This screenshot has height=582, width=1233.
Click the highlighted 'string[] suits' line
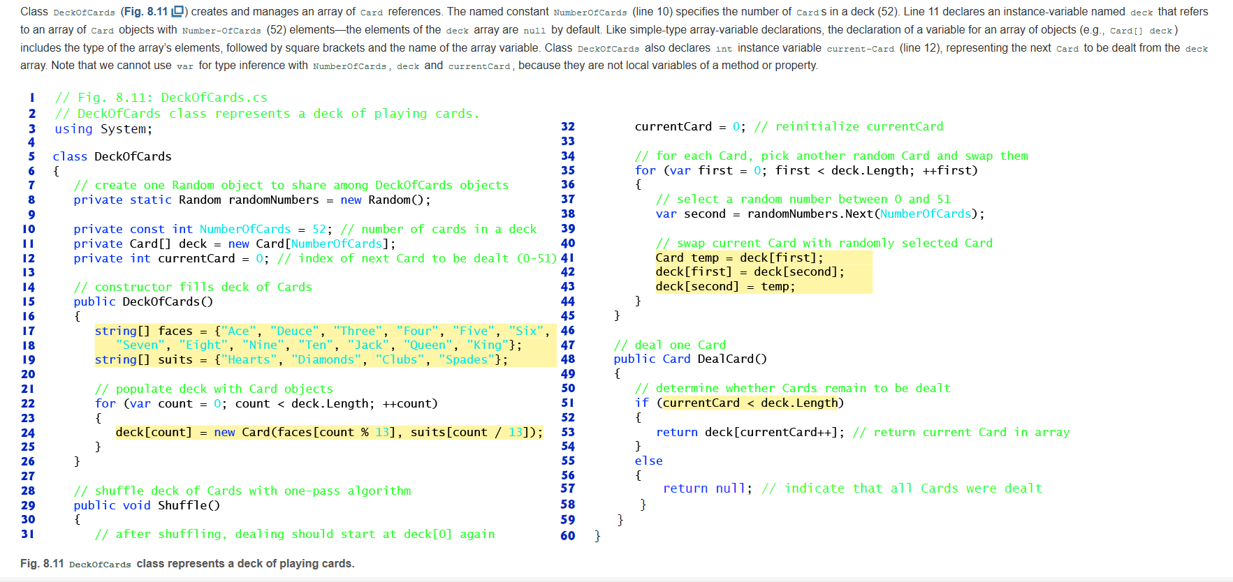[301, 359]
